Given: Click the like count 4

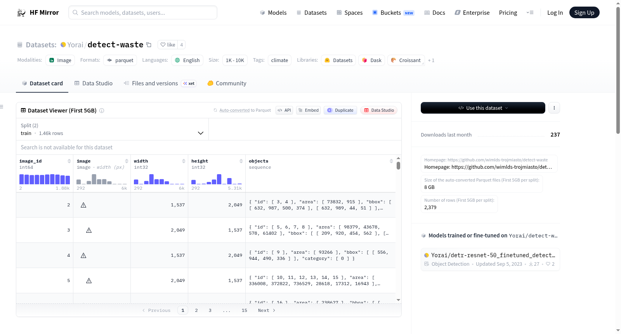Looking at the screenshot, I should click(x=181, y=45).
